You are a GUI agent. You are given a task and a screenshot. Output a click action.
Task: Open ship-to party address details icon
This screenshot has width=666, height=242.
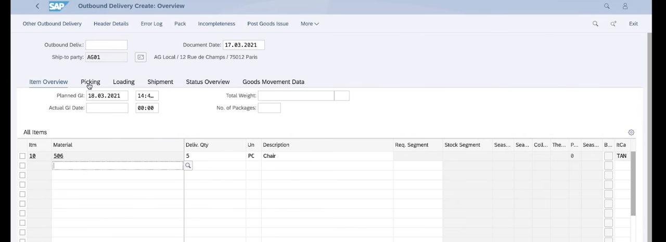click(140, 57)
